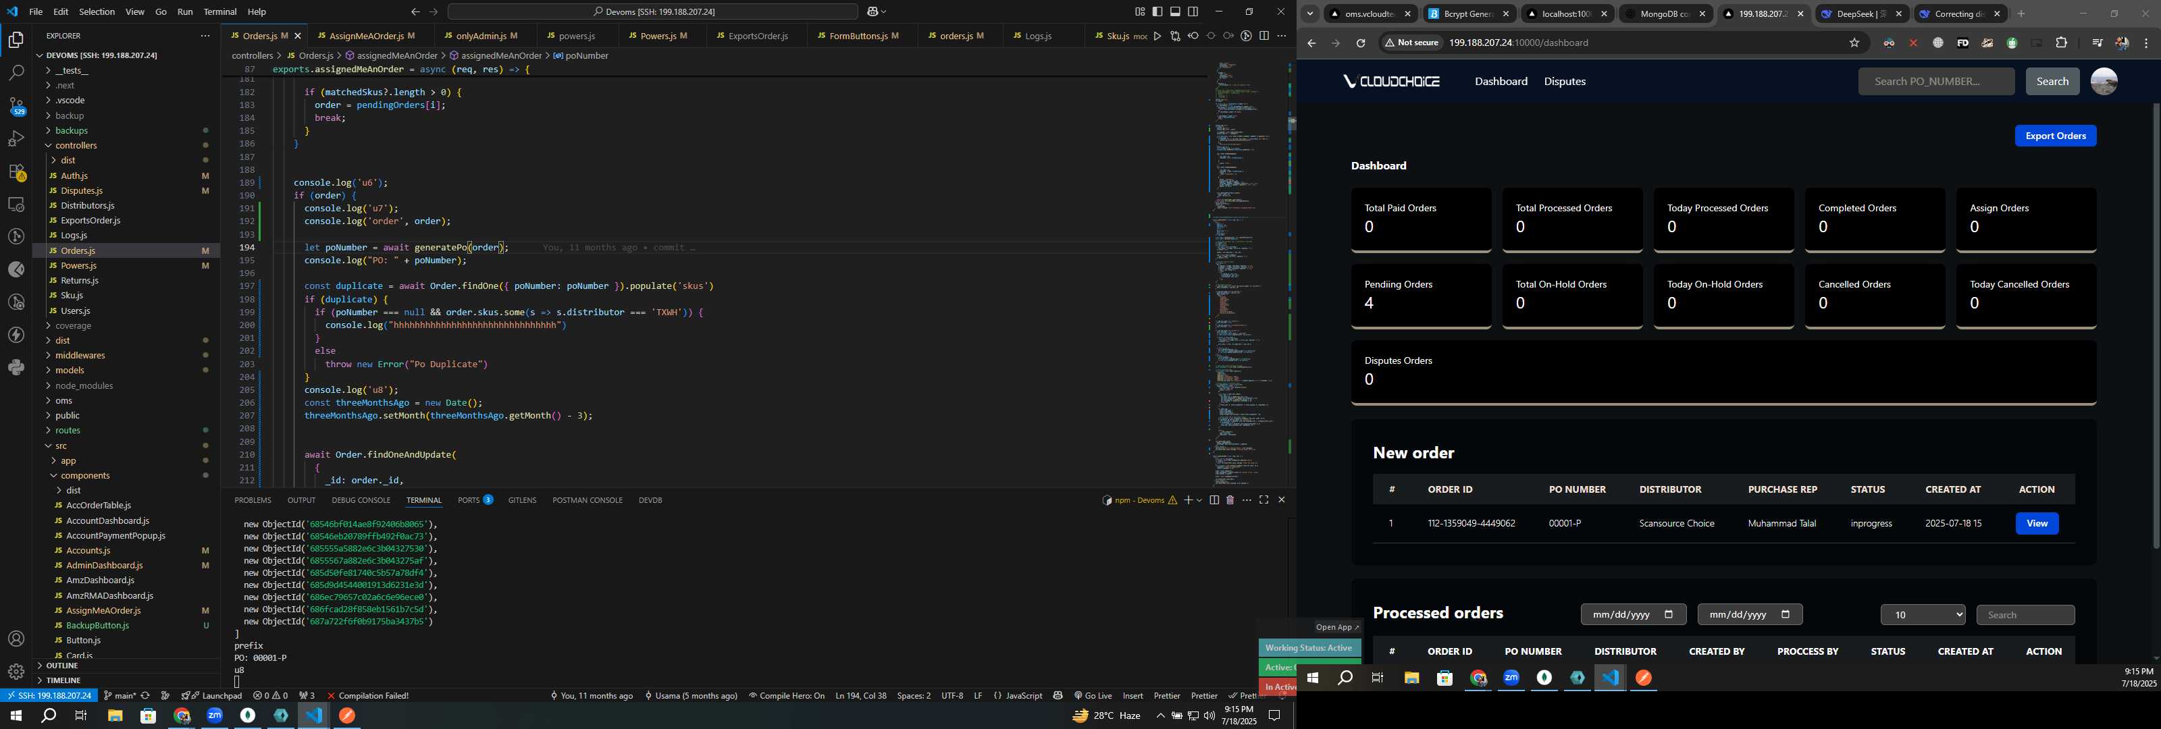Expand the middlewares folder
Viewport: 2161px width, 729px height.
[80, 356]
